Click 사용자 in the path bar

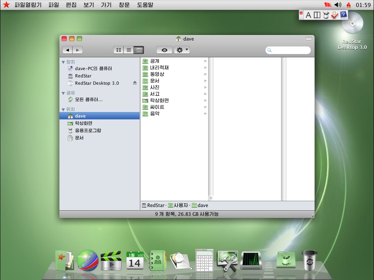click(x=178, y=206)
